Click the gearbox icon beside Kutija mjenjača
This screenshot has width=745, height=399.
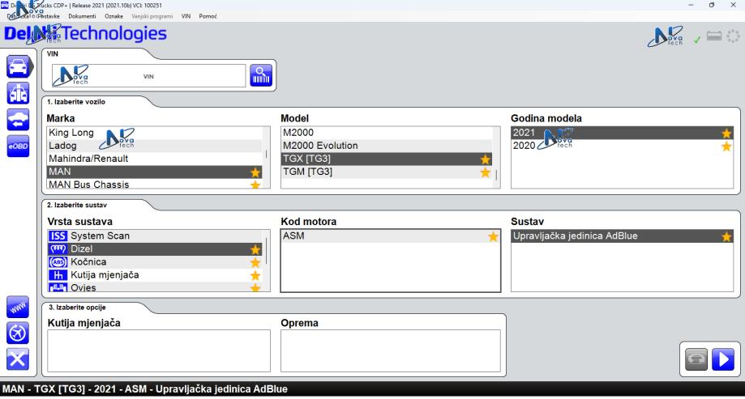point(58,275)
